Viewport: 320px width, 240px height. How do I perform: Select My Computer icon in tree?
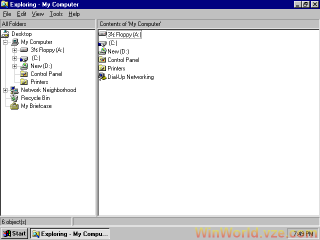pyautogui.click(x=14, y=42)
